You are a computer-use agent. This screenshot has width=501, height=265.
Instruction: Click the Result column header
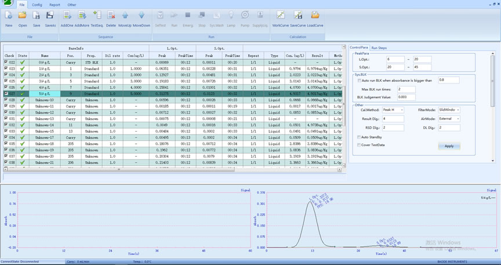(317, 56)
